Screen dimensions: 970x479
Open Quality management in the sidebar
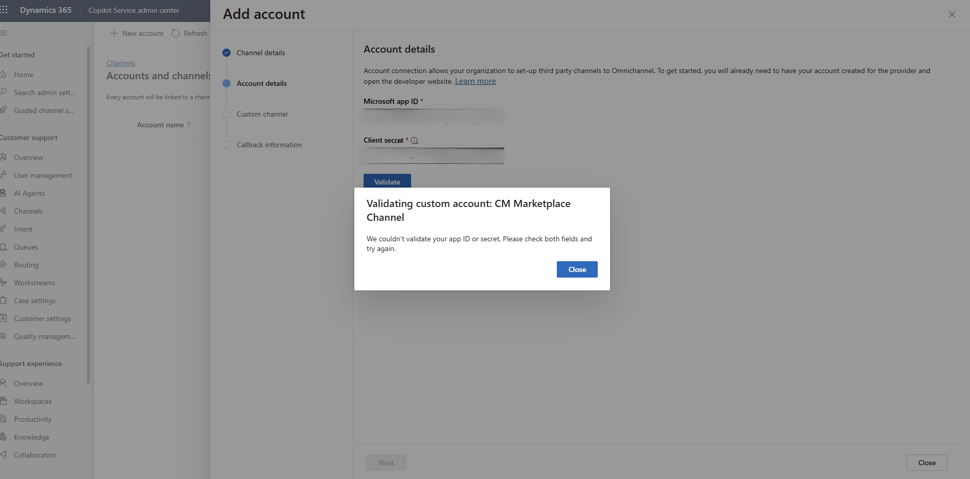[x=43, y=336]
